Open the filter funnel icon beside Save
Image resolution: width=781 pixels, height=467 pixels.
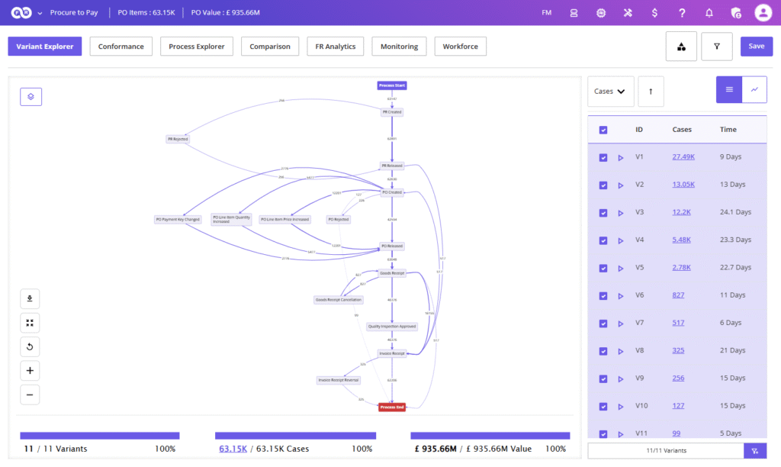tap(716, 47)
